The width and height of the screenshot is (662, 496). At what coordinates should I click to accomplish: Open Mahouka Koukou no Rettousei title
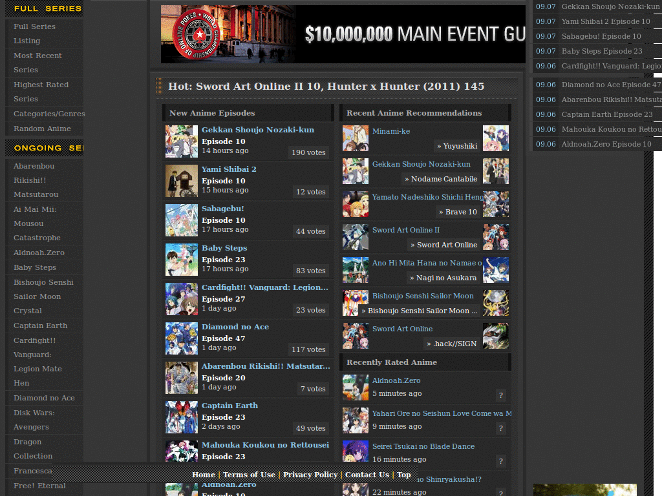[x=265, y=445]
